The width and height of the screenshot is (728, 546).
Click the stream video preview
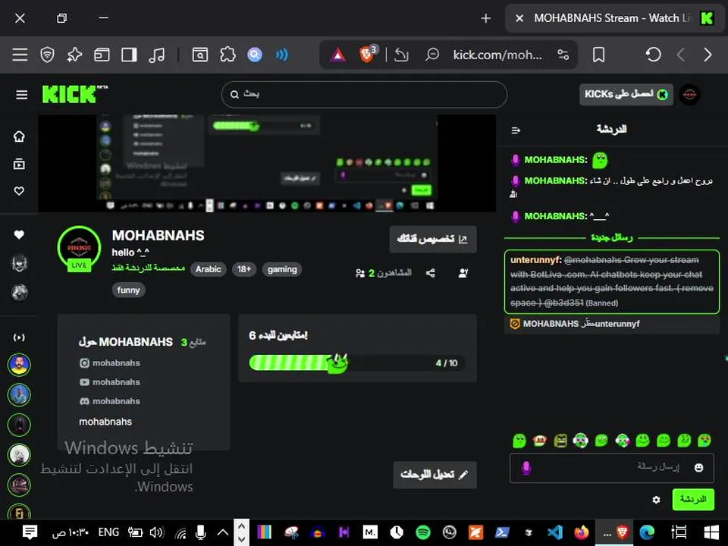[x=267, y=163]
